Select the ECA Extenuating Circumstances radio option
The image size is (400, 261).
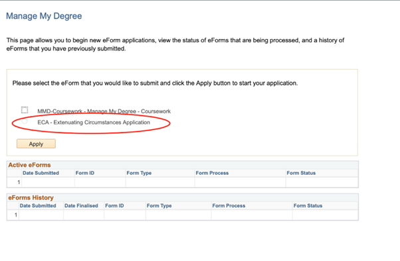click(x=25, y=121)
